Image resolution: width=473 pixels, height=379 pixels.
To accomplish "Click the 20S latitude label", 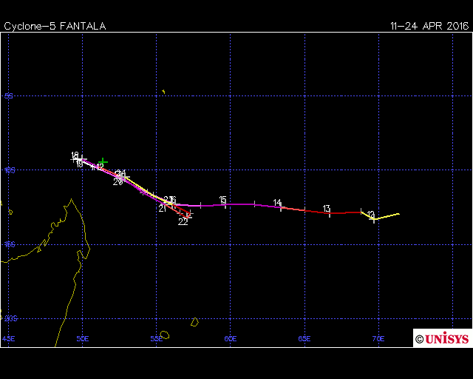I will click(9, 318).
